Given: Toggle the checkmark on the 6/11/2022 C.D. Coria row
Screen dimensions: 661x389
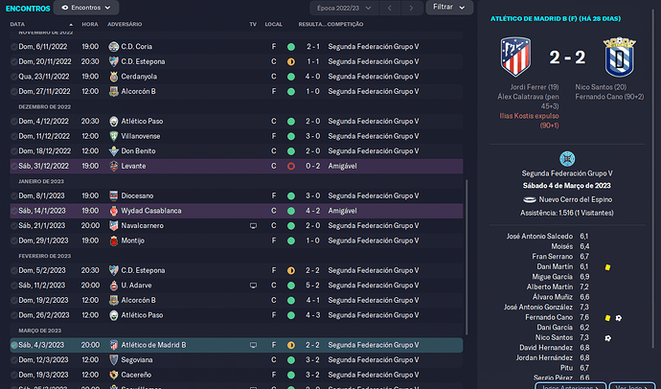Looking at the screenshot, I should coord(14,47).
